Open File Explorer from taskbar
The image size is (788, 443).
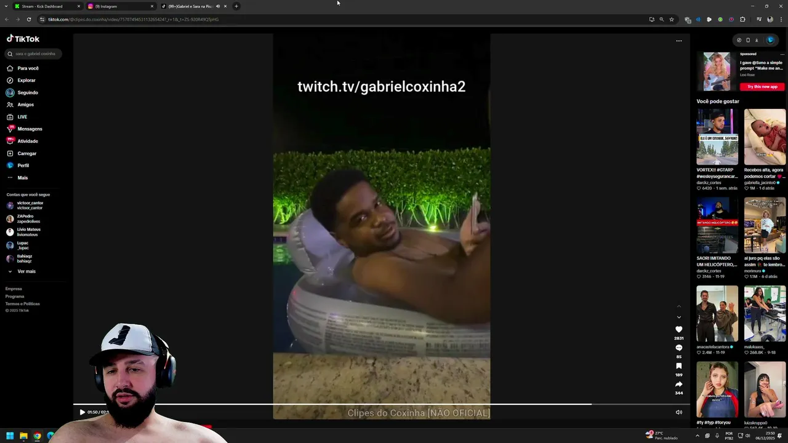(x=23, y=436)
